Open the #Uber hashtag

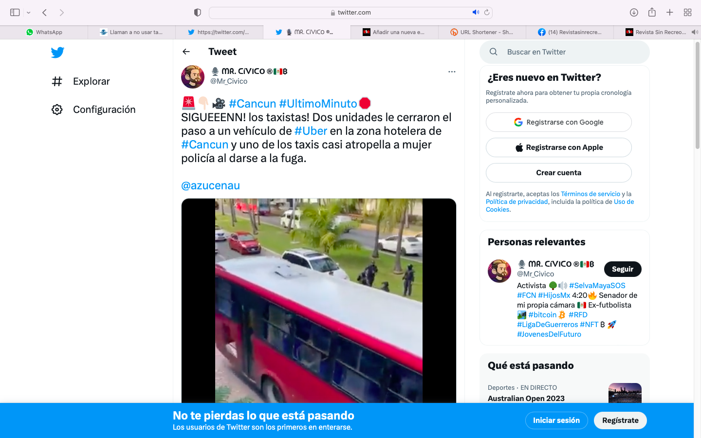(311, 131)
